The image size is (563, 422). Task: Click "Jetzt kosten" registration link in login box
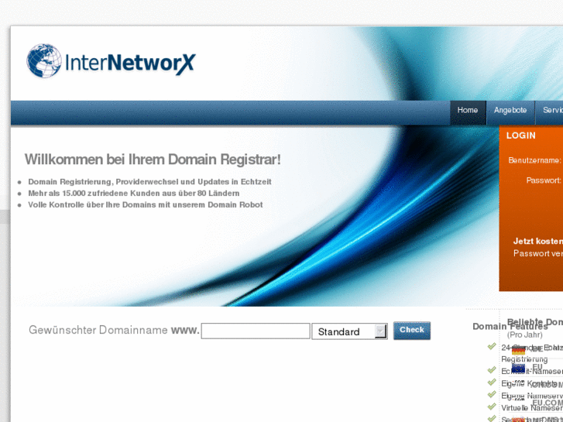coord(538,241)
